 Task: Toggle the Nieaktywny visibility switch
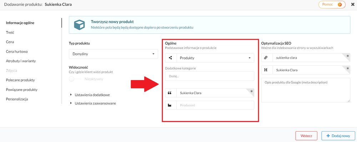pos(75,79)
